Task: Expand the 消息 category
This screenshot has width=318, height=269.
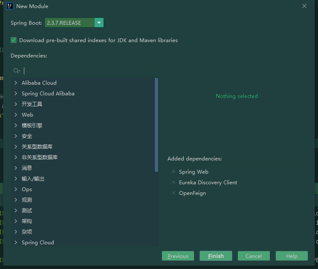Action: point(16,168)
